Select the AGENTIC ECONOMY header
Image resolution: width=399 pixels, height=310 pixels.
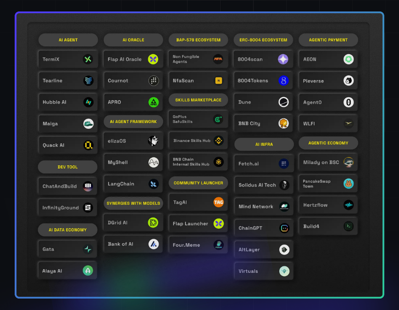point(328,143)
